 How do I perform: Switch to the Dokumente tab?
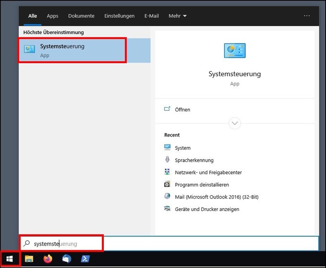click(81, 16)
